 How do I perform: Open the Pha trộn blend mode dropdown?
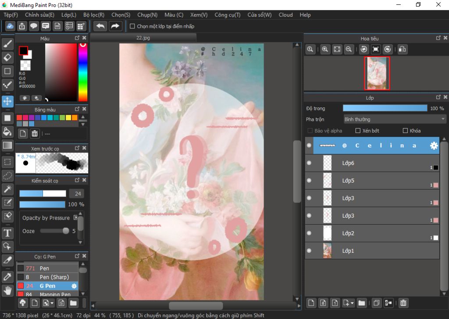(395, 119)
